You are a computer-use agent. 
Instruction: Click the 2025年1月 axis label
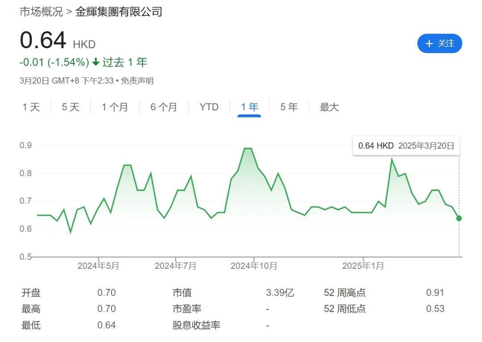363,266
